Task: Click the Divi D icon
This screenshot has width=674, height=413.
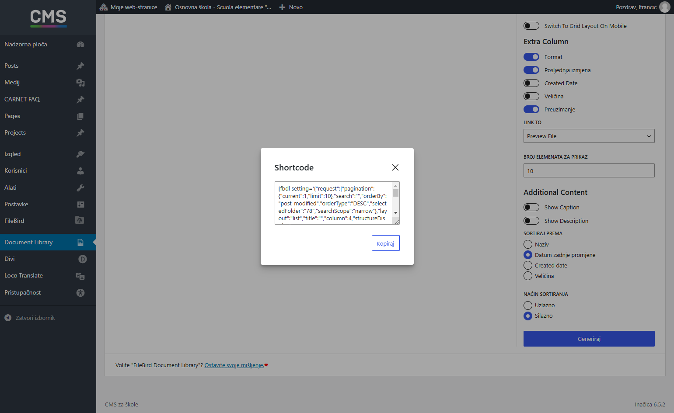Action: tap(82, 259)
